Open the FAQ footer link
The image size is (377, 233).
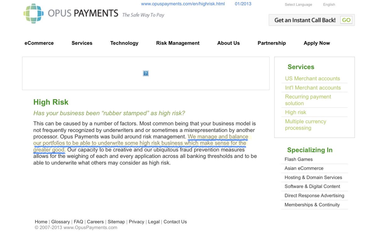79,222
